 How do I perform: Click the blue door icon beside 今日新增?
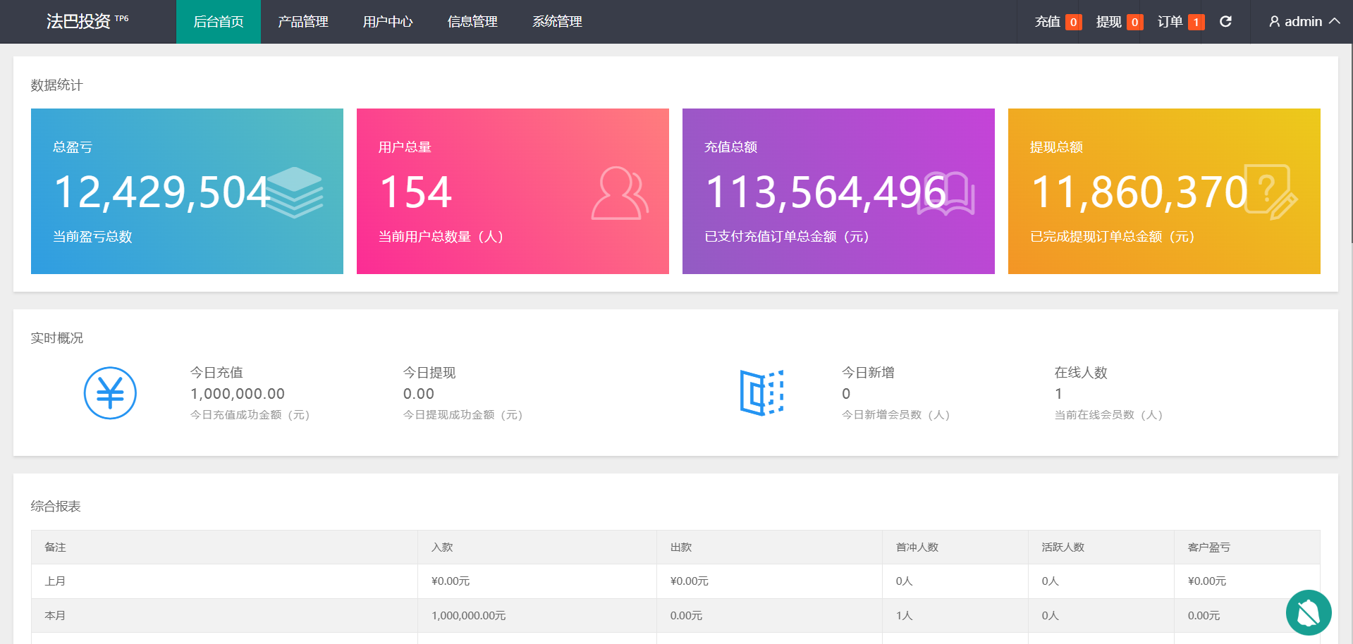tap(761, 392)
